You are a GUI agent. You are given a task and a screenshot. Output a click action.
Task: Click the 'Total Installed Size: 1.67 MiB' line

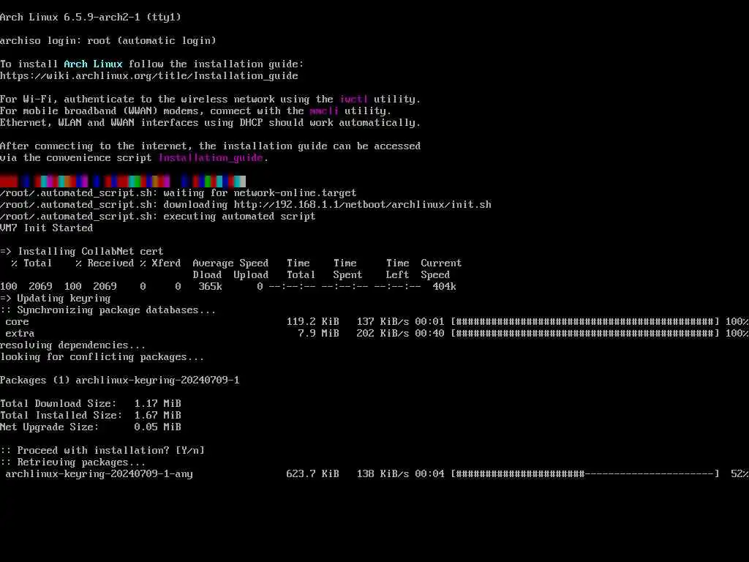[91, 416]
